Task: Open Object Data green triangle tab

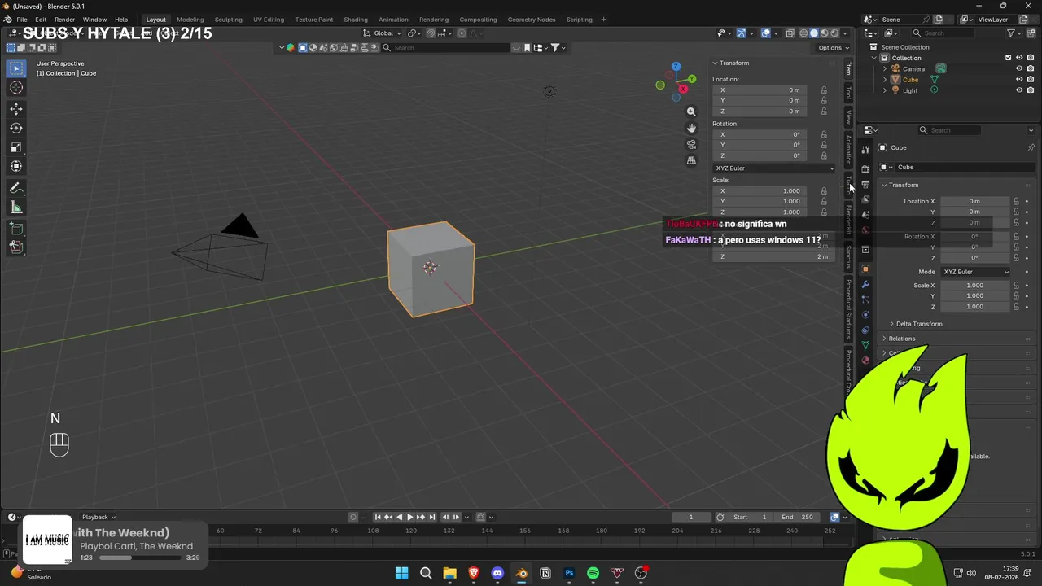Action: click(865, 345)
